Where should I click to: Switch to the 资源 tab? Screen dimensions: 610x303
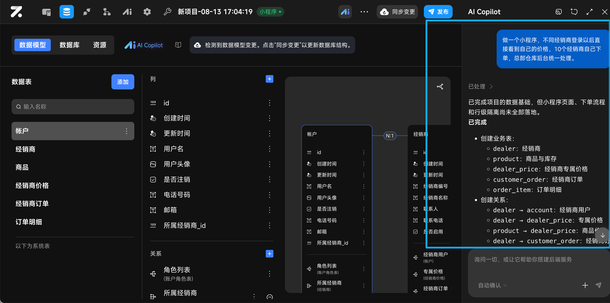point(100,45)
